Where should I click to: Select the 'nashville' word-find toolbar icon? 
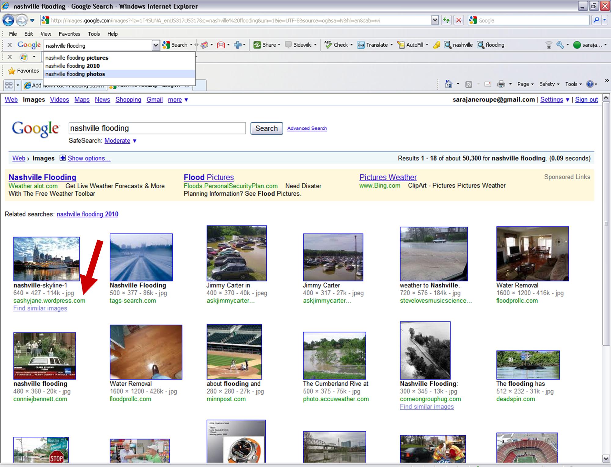tap(459, 45)
